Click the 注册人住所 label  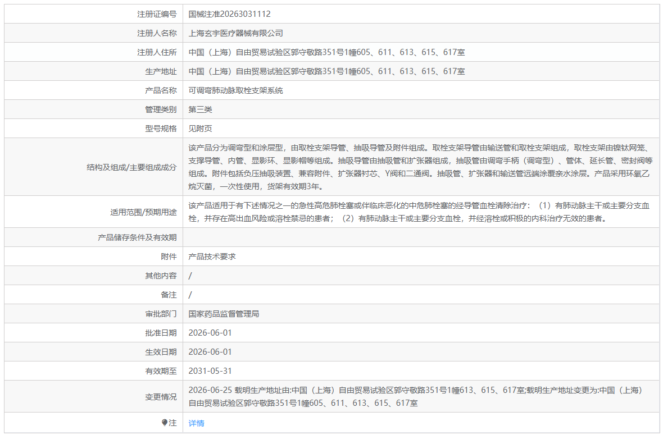157,52
